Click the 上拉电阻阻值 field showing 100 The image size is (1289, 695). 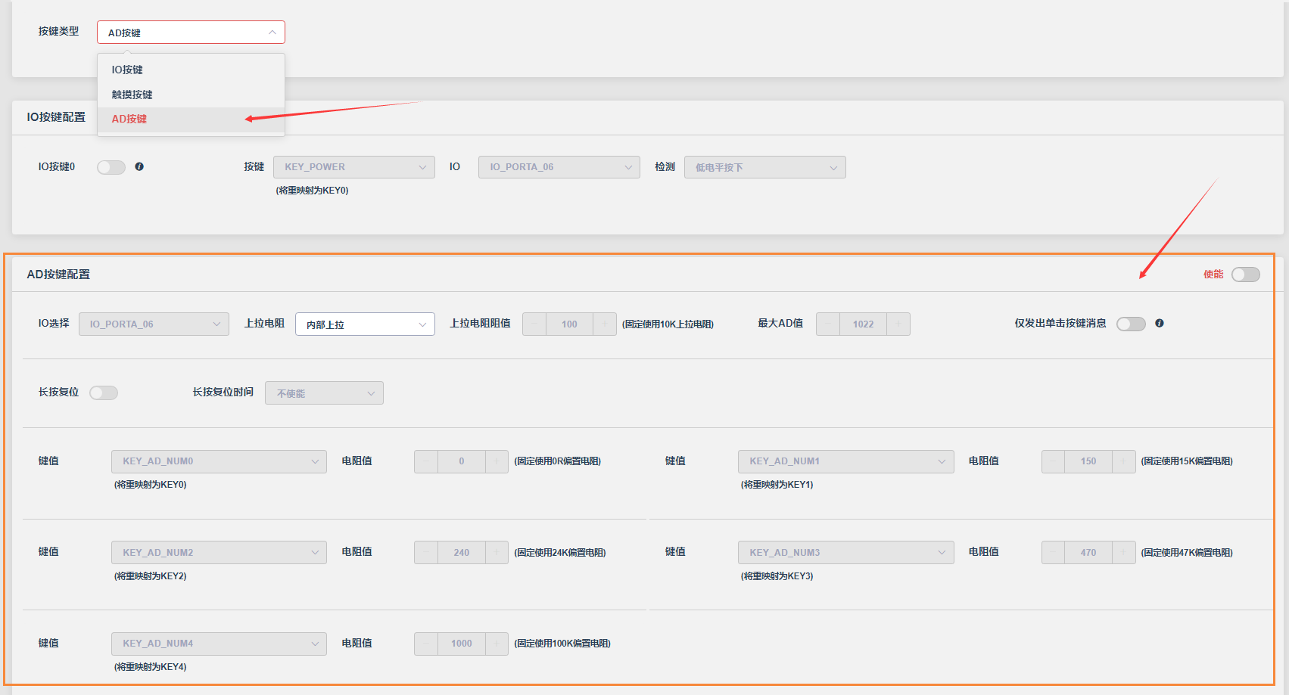(x=569, y=324)
